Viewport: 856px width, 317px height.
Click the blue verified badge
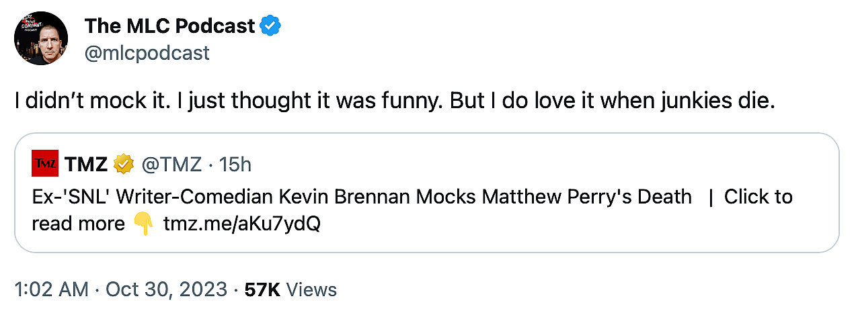pos(270,26)
